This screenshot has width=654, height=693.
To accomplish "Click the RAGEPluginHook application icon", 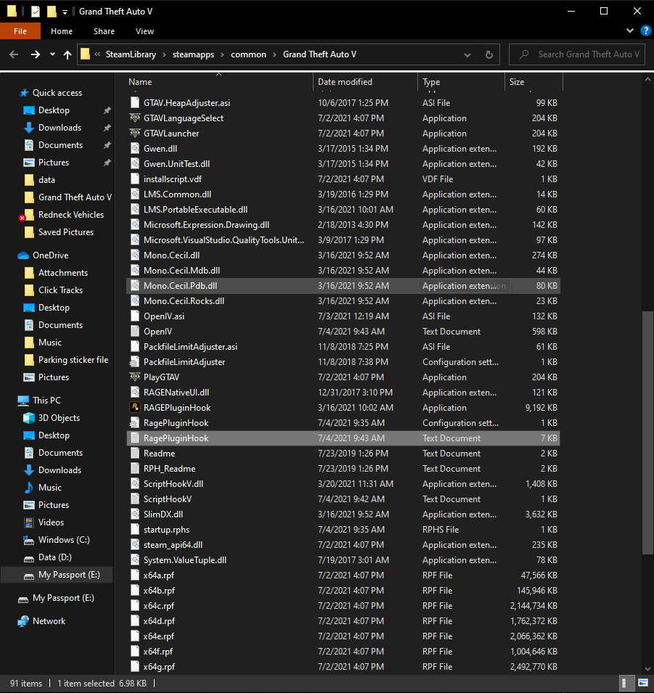I will point(135,408).
